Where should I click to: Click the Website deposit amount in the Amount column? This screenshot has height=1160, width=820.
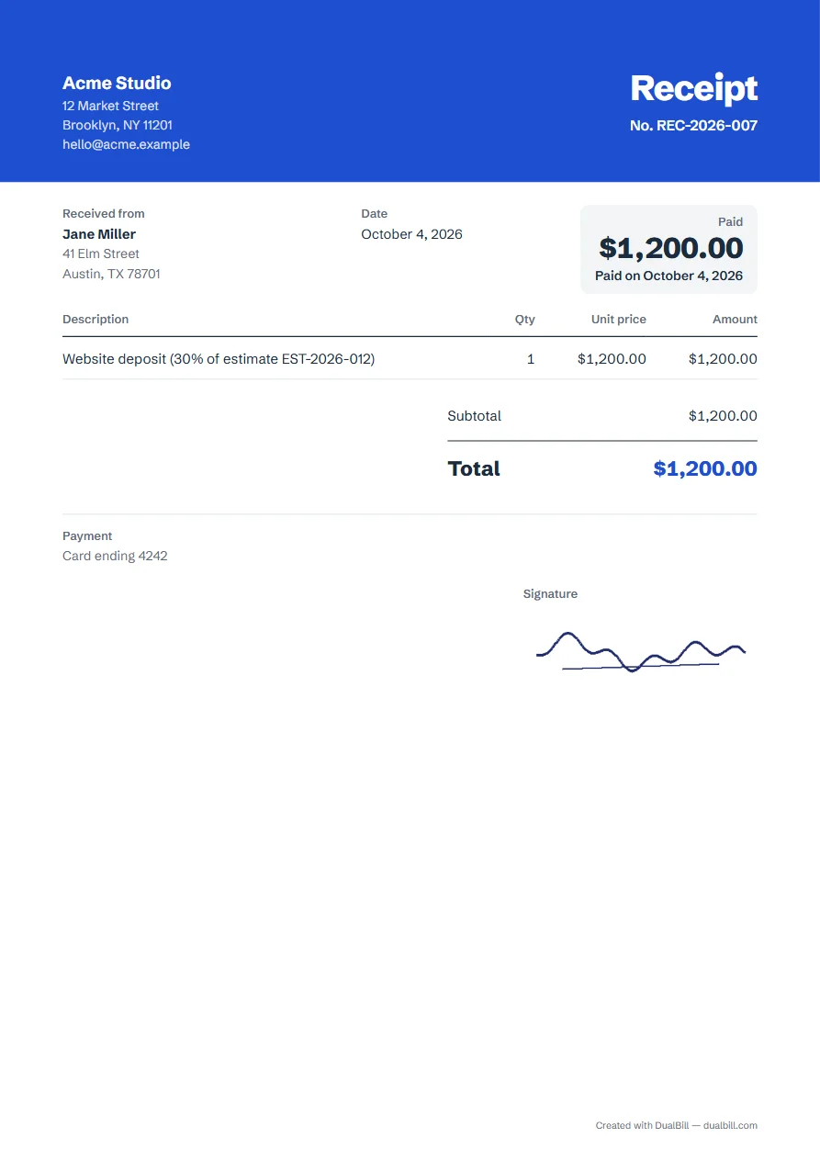tap(723, 359)
